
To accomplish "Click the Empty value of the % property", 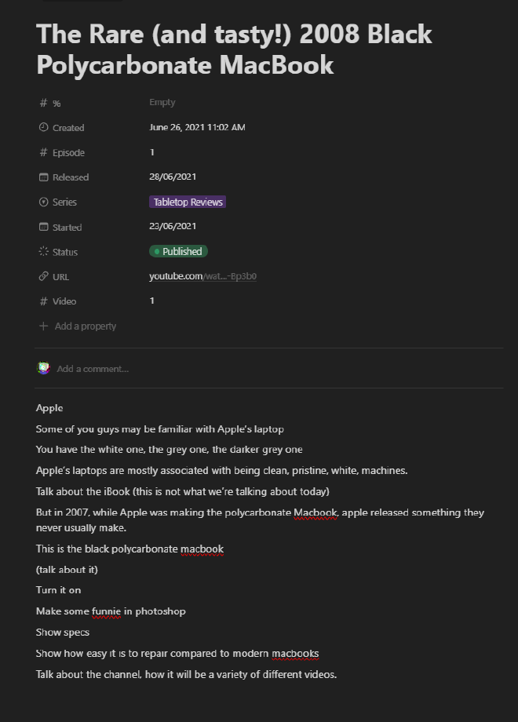I will coord(162,102).
